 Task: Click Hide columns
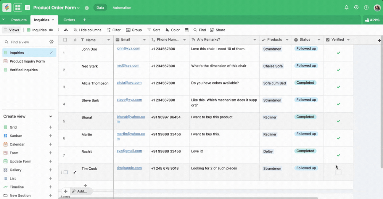(x=87, y=30)
